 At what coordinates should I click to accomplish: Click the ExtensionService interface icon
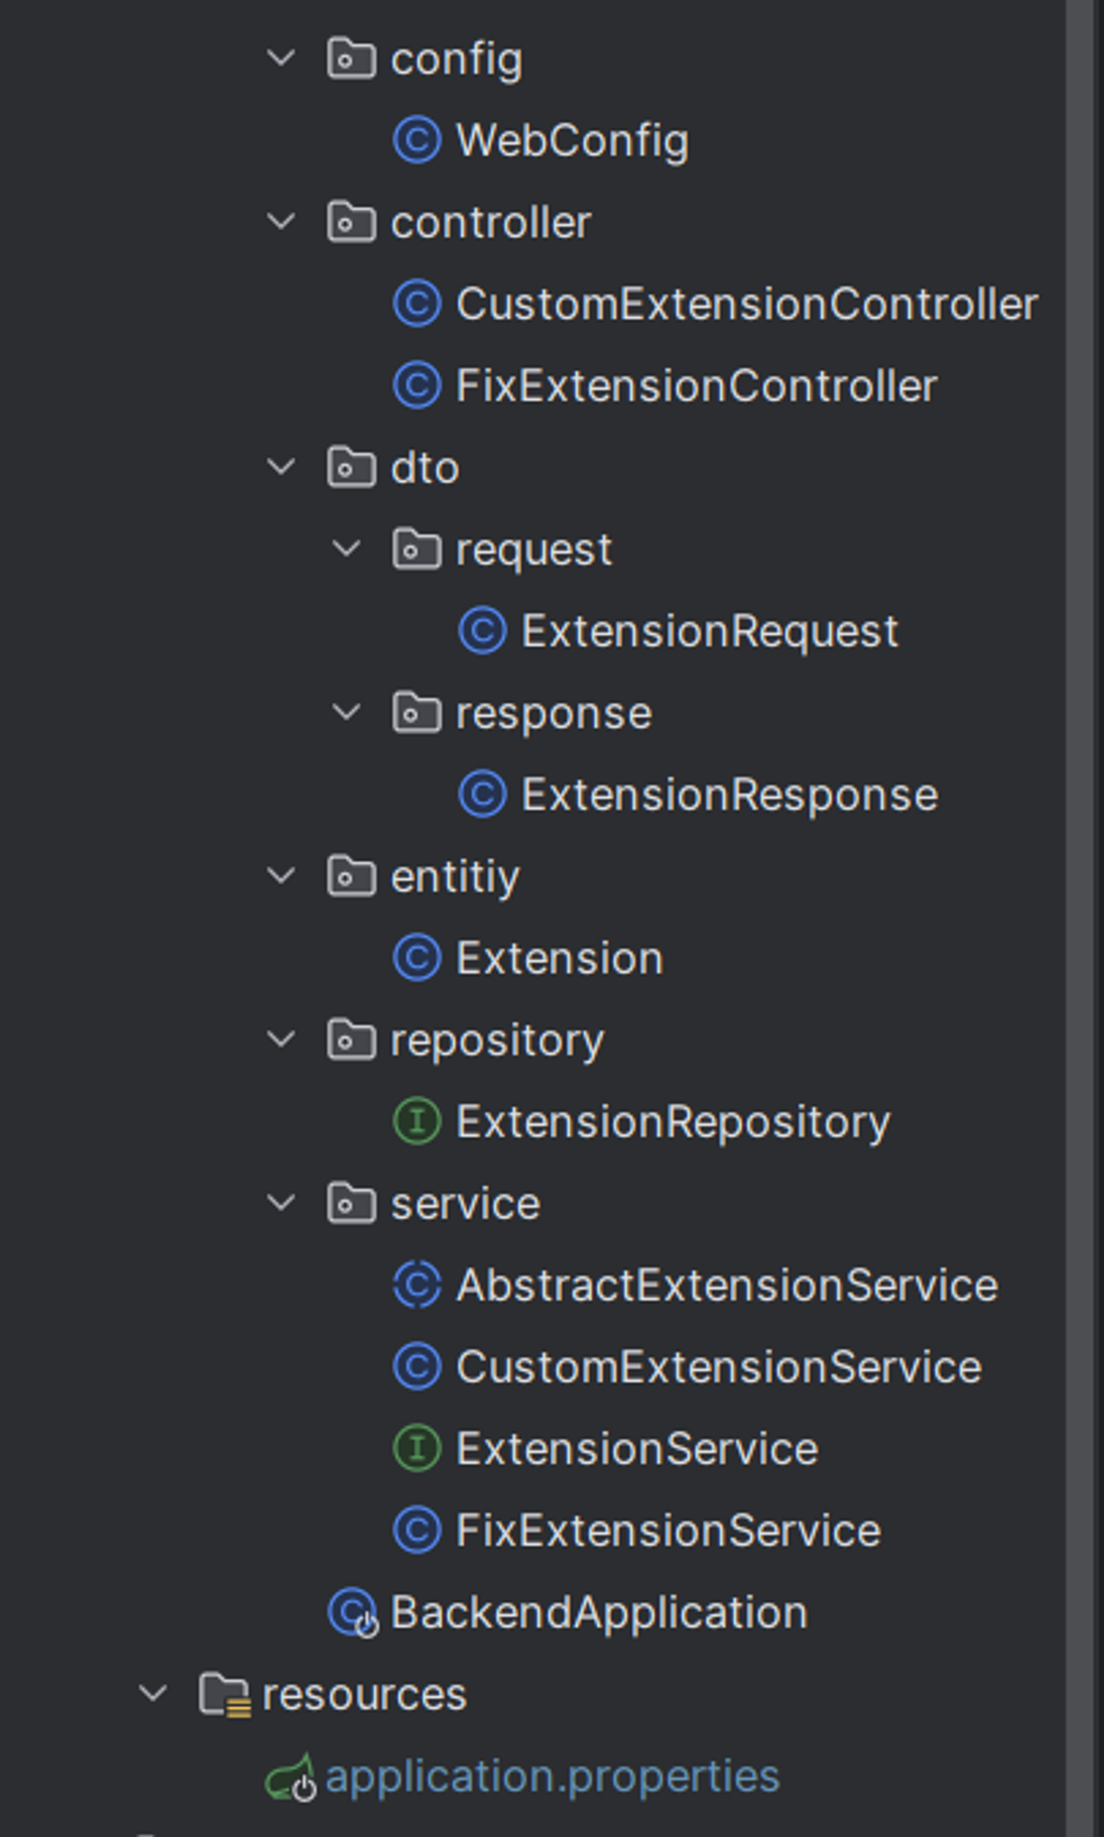click(x=417, y=1449)
